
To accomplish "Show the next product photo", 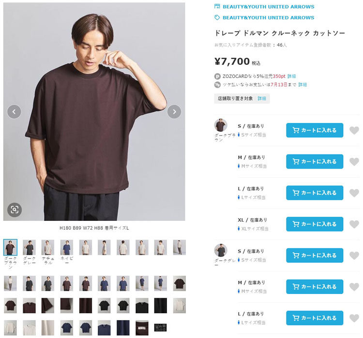I will point(174,112).
